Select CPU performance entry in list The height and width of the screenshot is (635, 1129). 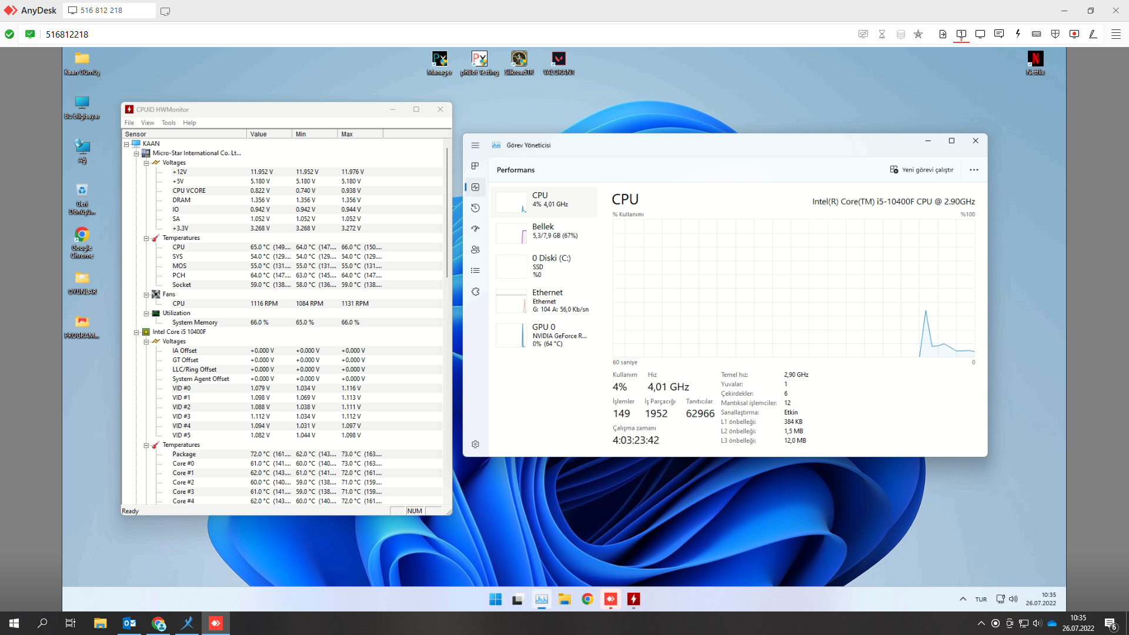tap(545, 202)
